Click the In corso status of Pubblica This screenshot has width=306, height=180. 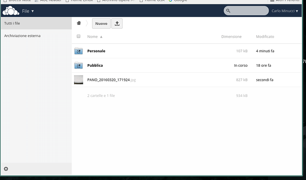(241, 65)
